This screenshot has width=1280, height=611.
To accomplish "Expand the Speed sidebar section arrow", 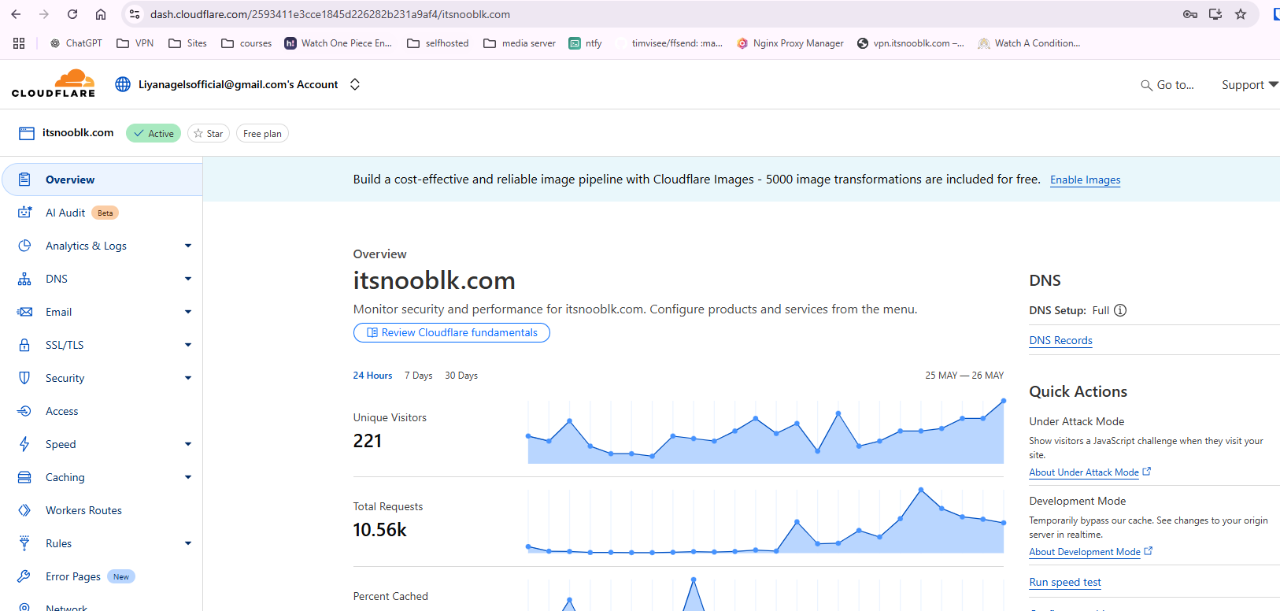I will [x=188, y=444].
